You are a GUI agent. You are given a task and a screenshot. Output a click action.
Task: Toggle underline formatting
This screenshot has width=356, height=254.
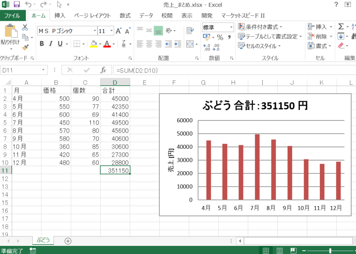click(x=60, y=44)
